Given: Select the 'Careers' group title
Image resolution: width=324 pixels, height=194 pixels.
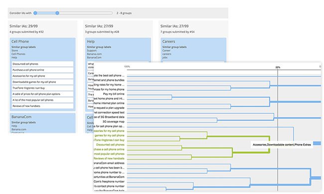Looking at the screenshot, I should [168, 41].
